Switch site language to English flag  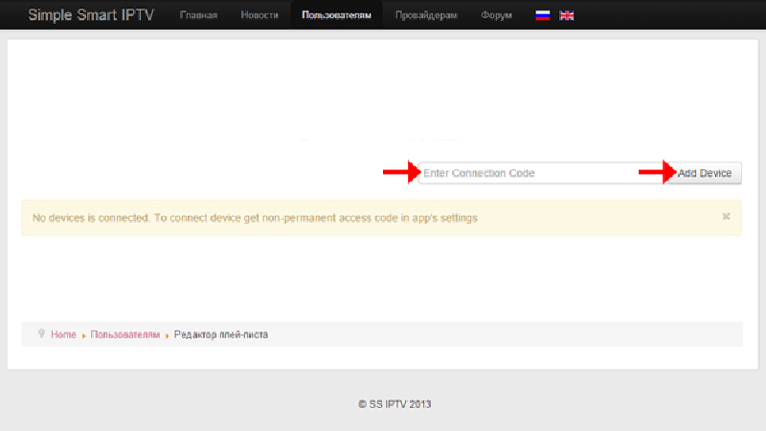tap(566, 15)
